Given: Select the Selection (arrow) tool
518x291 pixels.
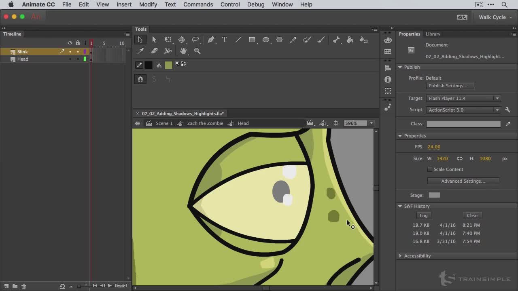Looking at the screenshot, I should pos(140,40).
